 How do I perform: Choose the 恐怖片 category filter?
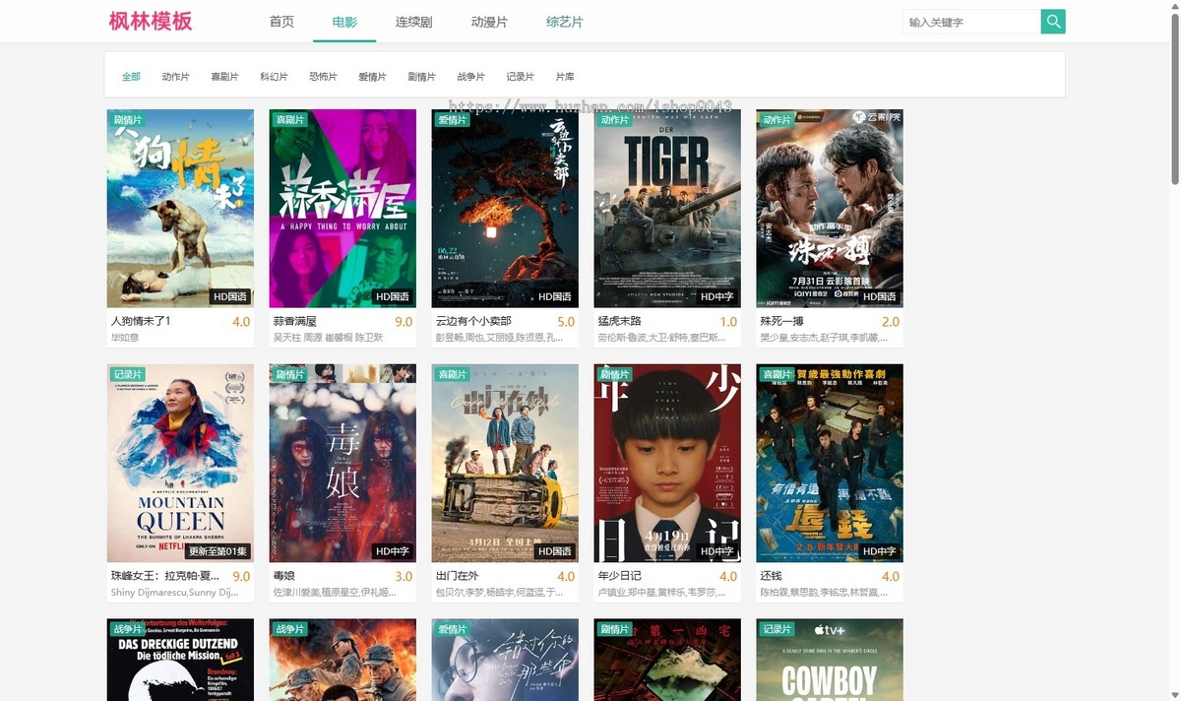(323, 77)
